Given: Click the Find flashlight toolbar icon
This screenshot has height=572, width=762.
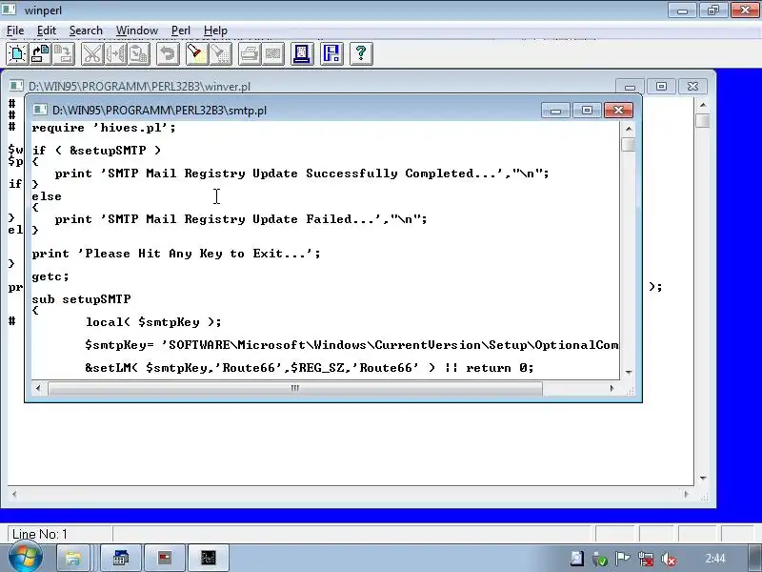Looking at the screenshot, I should coord(197,53).
